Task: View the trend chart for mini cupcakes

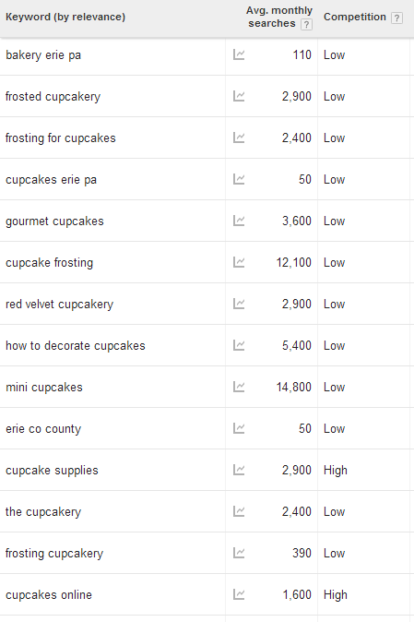Action: 239,387
